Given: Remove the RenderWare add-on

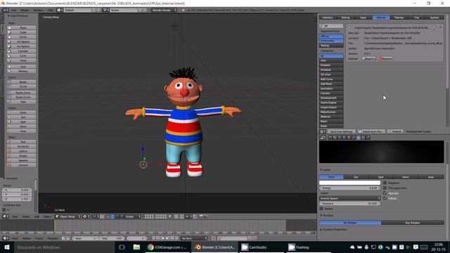Looking at the screenshot, I should [x=385, y=58].
